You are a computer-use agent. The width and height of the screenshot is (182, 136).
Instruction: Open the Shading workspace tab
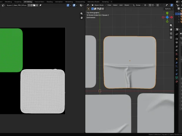coord(50,2)
